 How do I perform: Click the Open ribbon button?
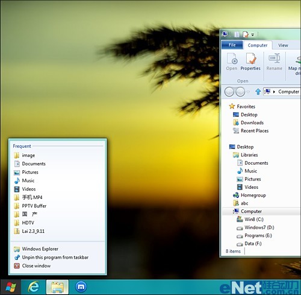click(232, 62)
